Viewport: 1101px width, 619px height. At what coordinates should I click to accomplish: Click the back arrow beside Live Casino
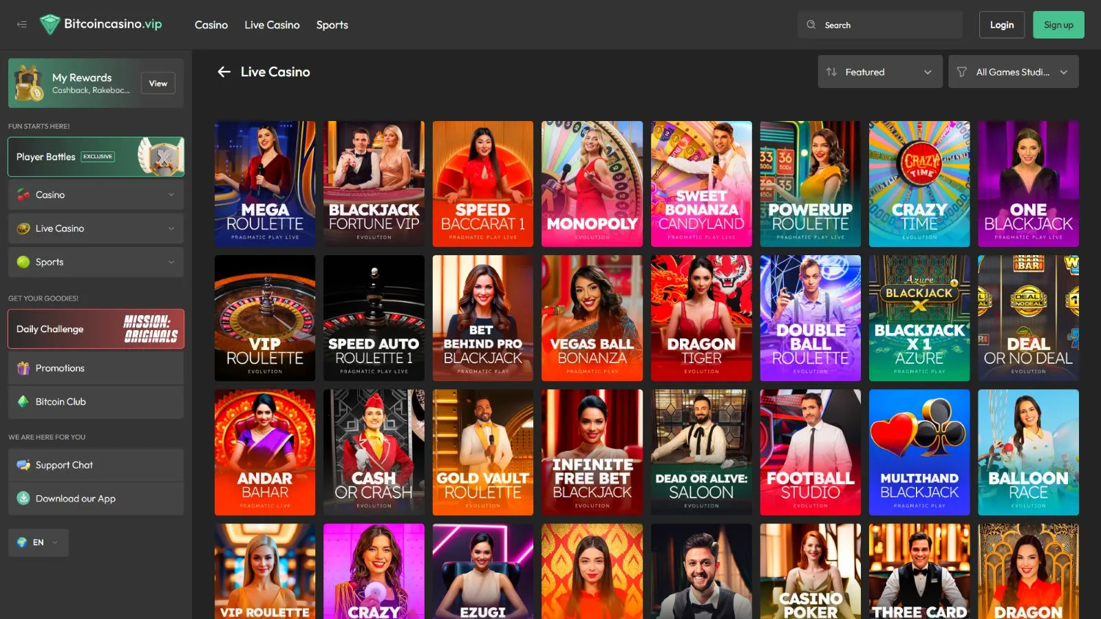(x=224, y=72)
